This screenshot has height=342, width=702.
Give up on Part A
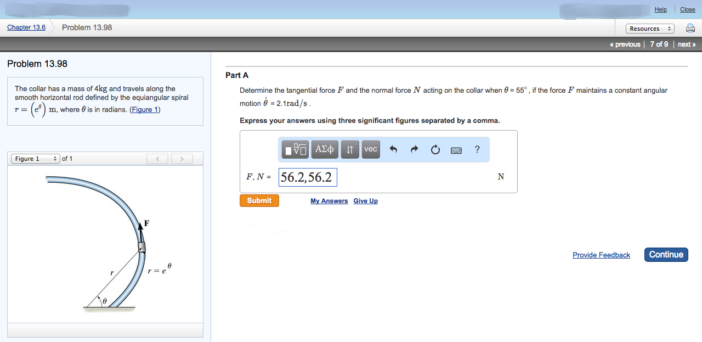pos(365,200)
